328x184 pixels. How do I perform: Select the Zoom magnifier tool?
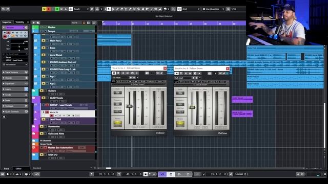[138, 9]
